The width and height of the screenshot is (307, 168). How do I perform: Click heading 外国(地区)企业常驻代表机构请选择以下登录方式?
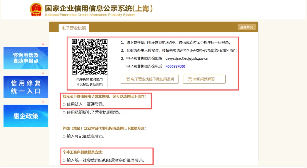point(104,128)
